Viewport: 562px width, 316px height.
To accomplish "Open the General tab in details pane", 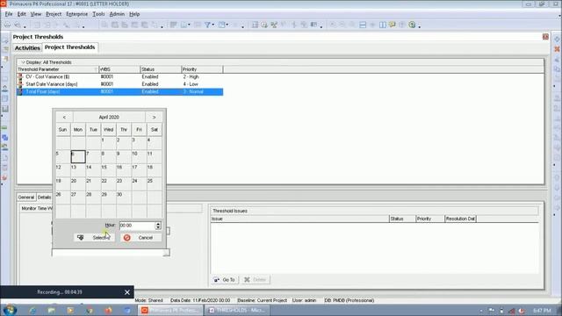I will (x=26, y=197).
